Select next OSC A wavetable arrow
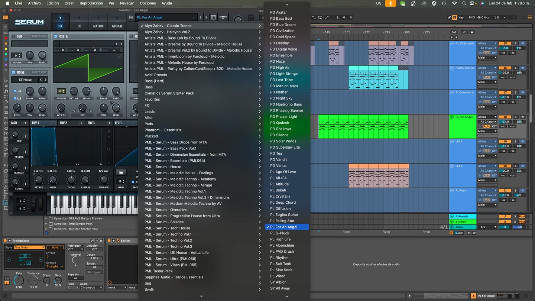 (x=121, y=44)
